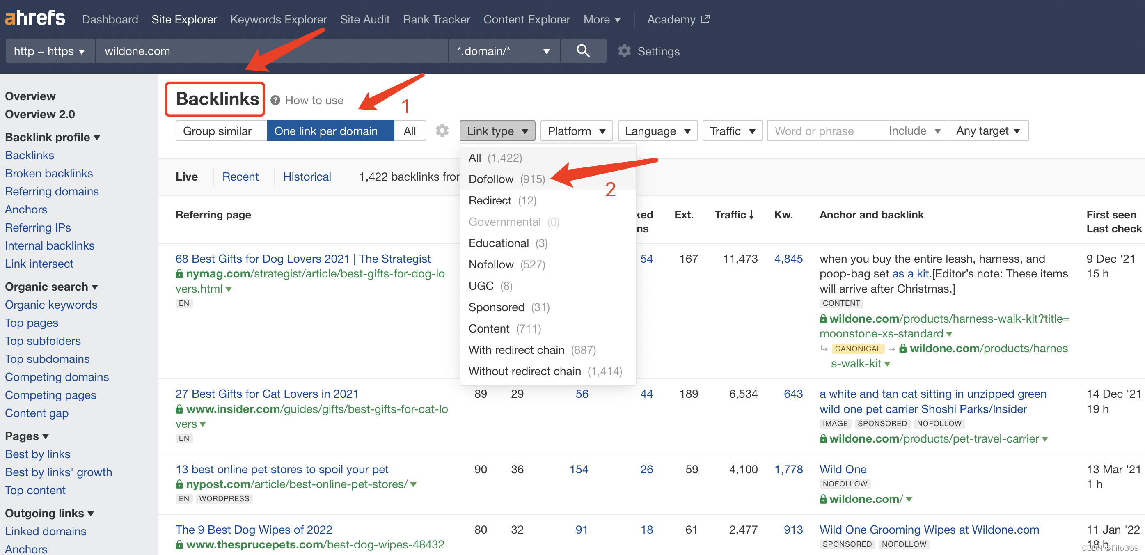Screen dimensions: 1145x555
Task: Click gear icon beside All toggle
Action: coord(442,131)
